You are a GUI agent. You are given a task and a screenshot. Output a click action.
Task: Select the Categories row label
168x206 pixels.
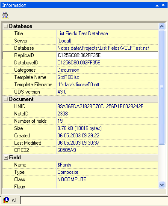pos(25,70)
